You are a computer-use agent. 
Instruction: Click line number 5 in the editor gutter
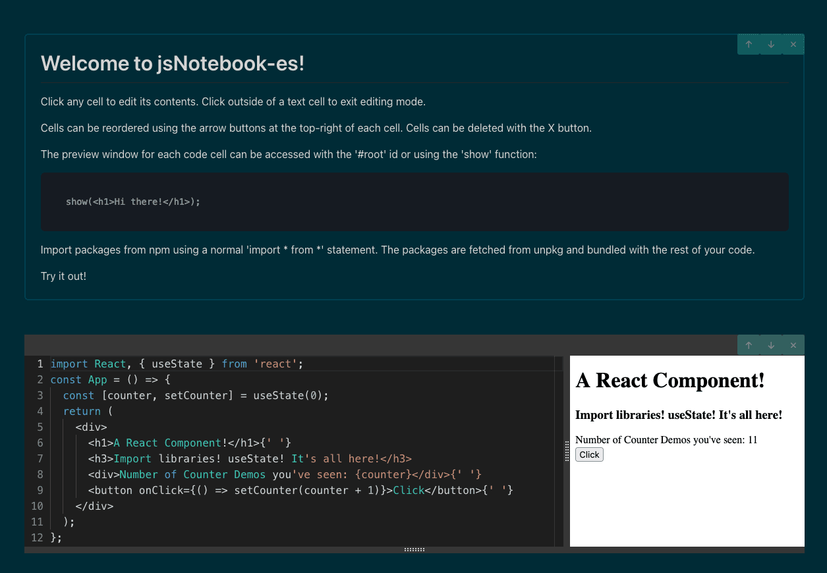pos(40,427)
